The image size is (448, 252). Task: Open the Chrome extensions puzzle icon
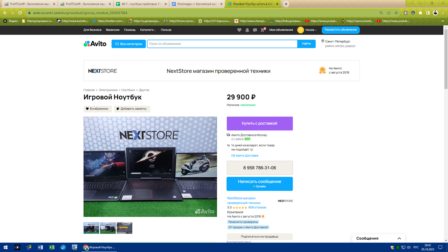click(x=420, y=13)
